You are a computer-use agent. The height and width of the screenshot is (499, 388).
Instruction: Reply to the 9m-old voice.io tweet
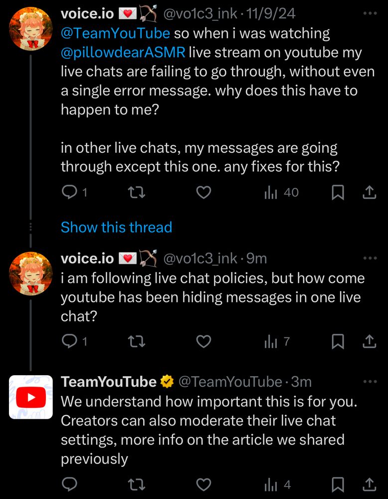click(x=68, y=341)
